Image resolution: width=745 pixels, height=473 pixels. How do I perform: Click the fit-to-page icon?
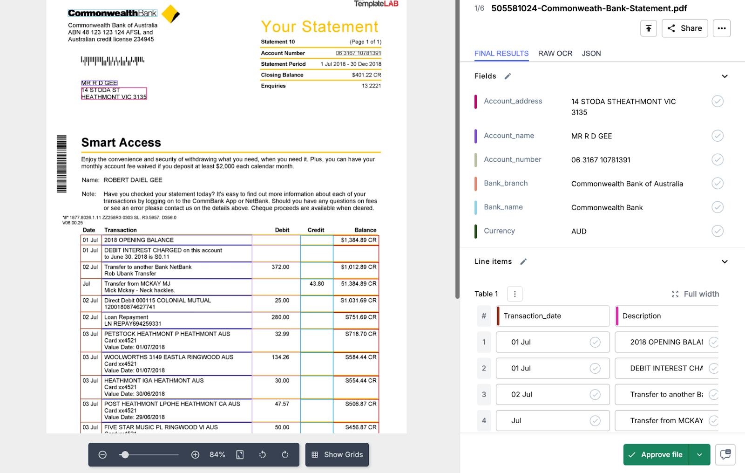click(240, 455)
